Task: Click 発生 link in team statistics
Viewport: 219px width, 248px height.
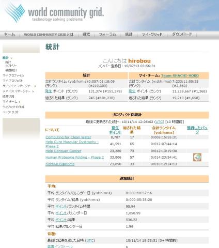Action: (x=132, y=91)
